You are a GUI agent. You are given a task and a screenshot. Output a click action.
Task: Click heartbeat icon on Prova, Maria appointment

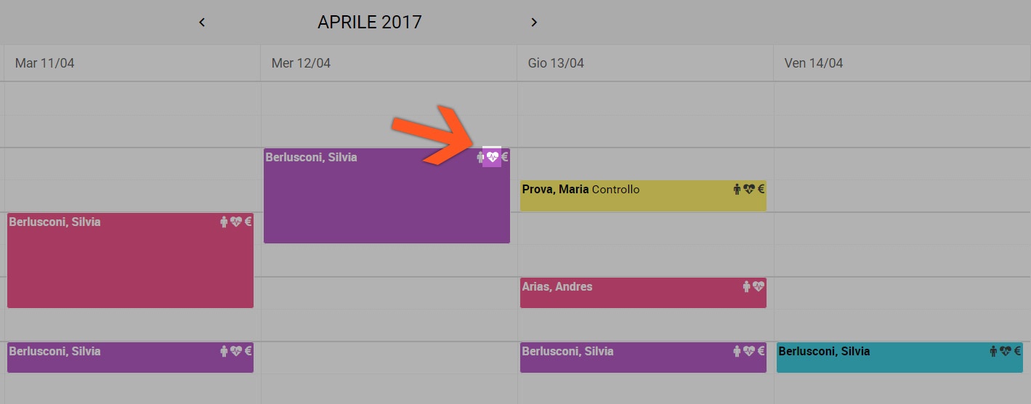click(x=749, y=189)
